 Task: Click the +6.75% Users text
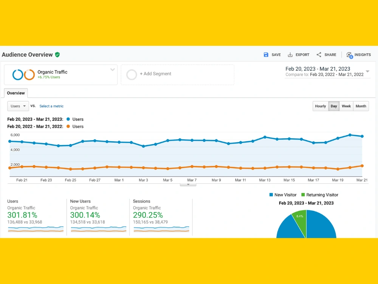click(49, 77)
